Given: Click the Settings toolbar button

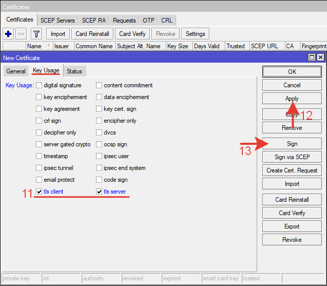Looking at the screenshot, I should click(x=195, y=34).
